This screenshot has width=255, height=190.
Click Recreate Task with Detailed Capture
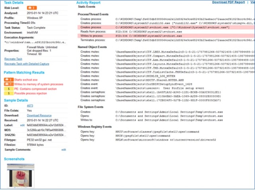click(x=27, y=64)
